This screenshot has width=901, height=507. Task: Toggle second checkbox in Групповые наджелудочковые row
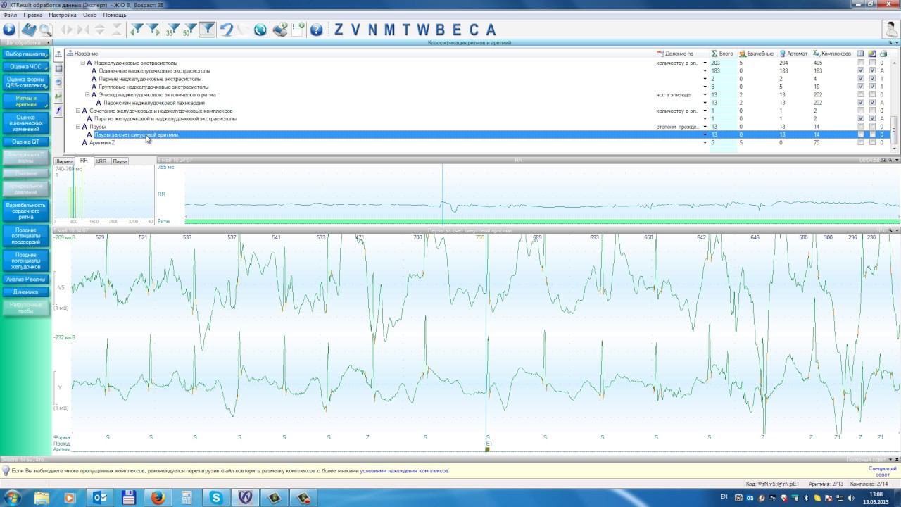872,87
